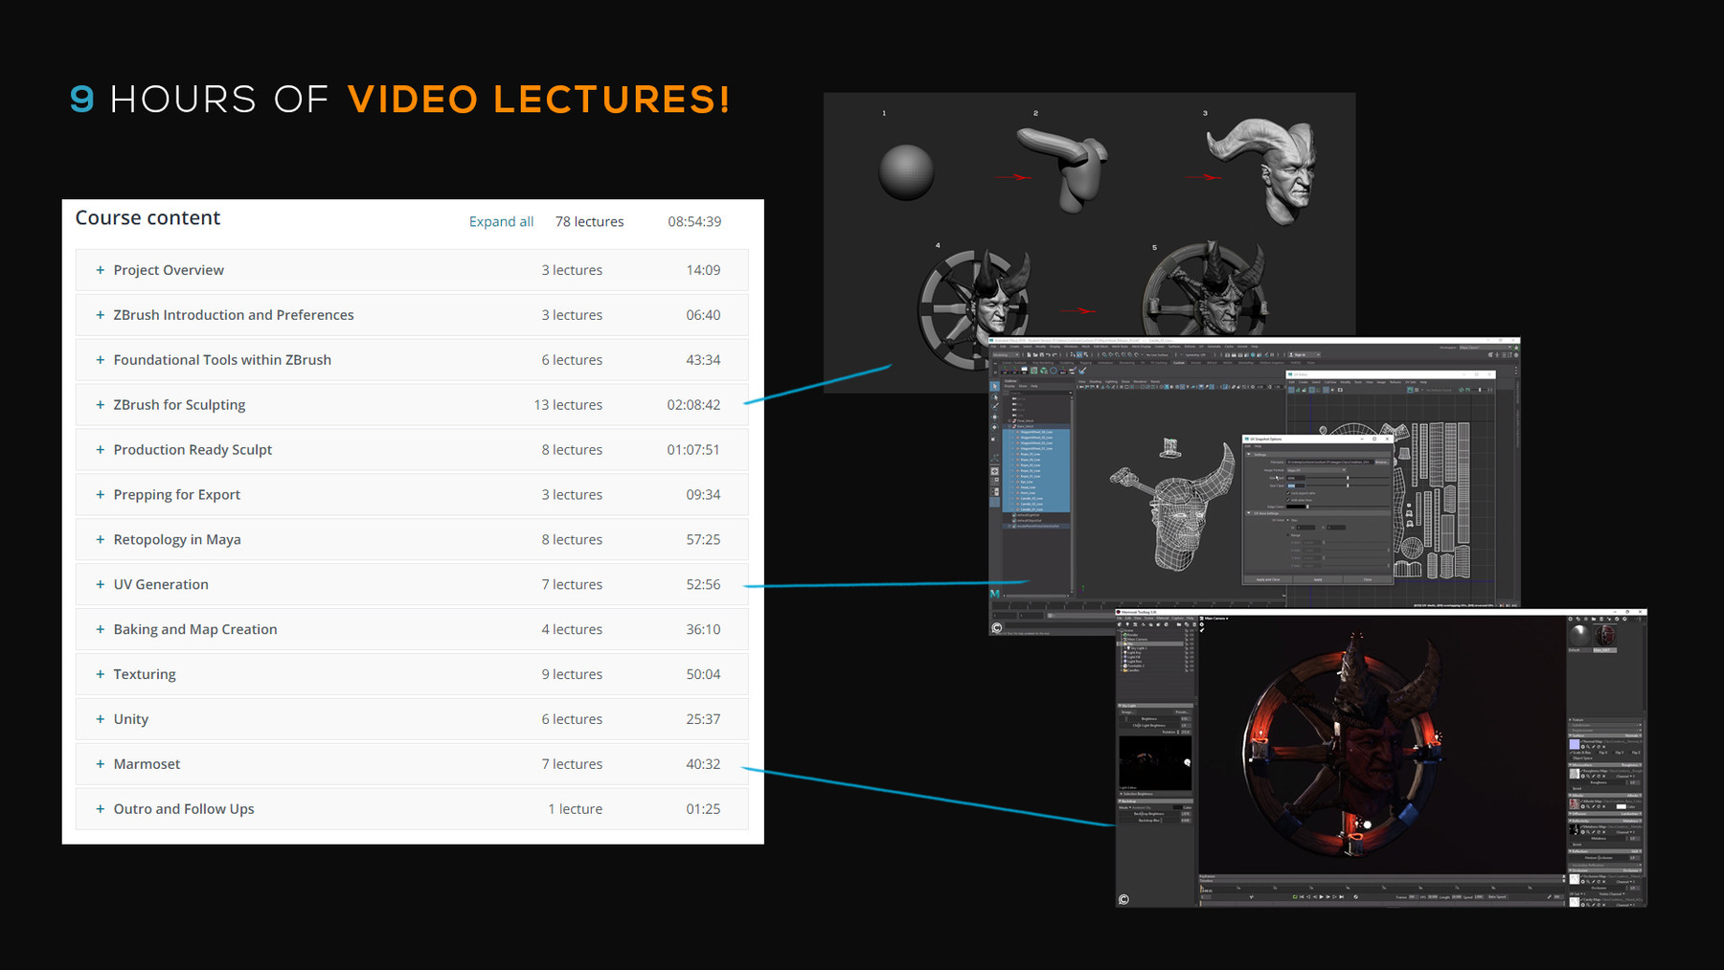The height and width of the screenshot is (970, 1724).
Task: Click Apply and Close in UV Snapshot Options
Action: click(x=1267, y=579)
